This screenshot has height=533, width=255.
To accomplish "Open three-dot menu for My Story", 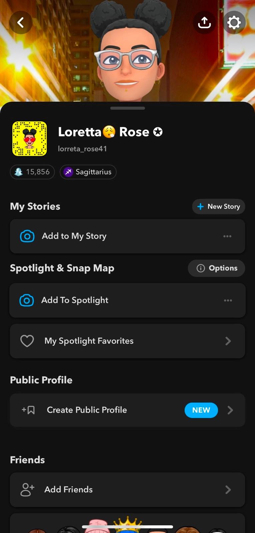I will tap(227, 236).
